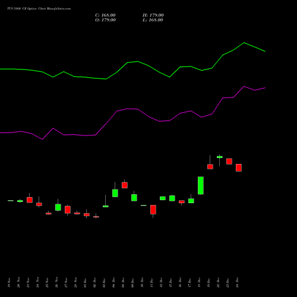Viewport: 297px width, 297px height.
Task: Click the 28 Nov date label
Action: pos(75,282)
